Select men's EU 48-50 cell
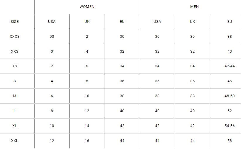This screenshot has height=149, width=242. click(x=229, y=96)
